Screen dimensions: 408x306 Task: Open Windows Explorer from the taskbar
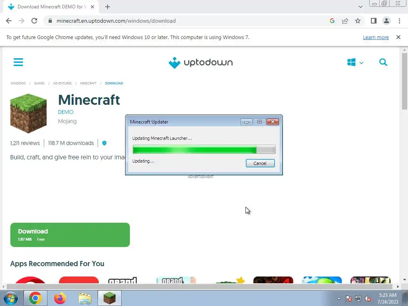coord(85,298)
